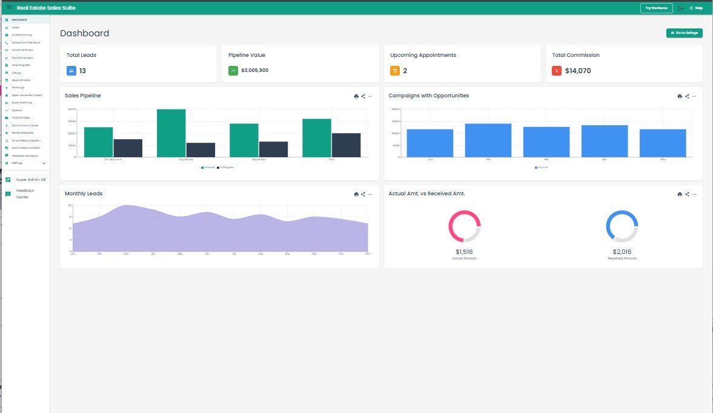The image size is (713, 413).
Task: Open the print icon on Sales Pipeline chart
Action: click(356, 96)
